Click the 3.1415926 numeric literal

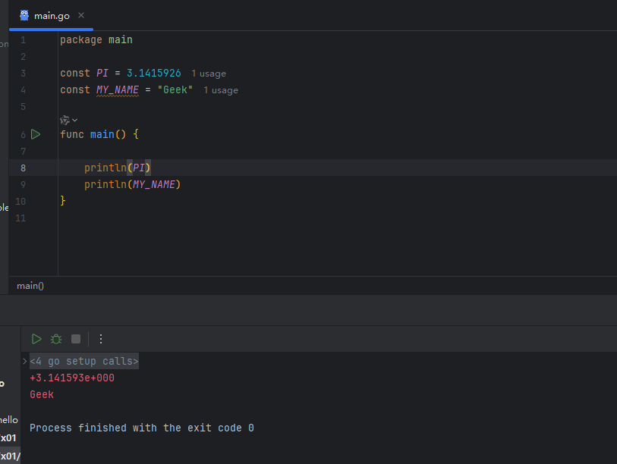154,73
